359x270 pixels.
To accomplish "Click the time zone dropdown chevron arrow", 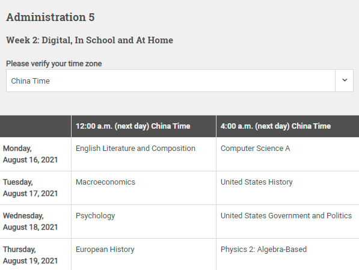I will tap(345, 81).
